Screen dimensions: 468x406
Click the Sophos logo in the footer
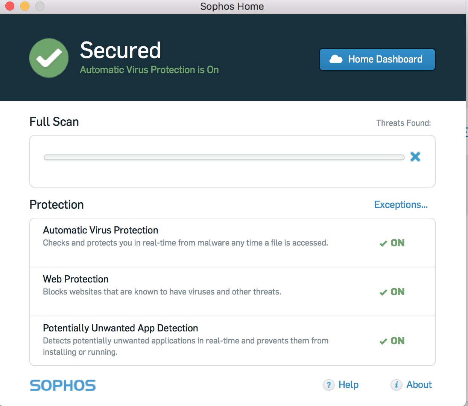click(x=63, y=385)
